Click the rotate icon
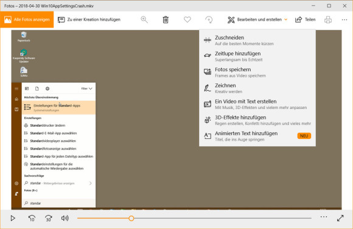The image size is (353, 229). click(209, 19)
